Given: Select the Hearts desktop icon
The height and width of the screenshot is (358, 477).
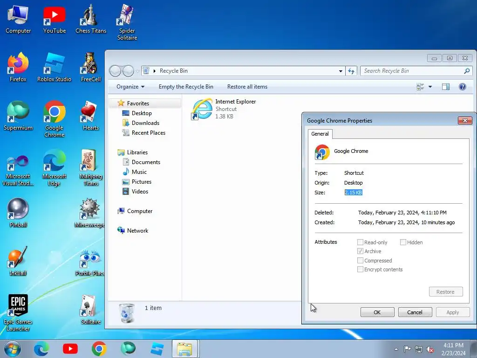Looking at the screenshot, I should tap(91, 116).
